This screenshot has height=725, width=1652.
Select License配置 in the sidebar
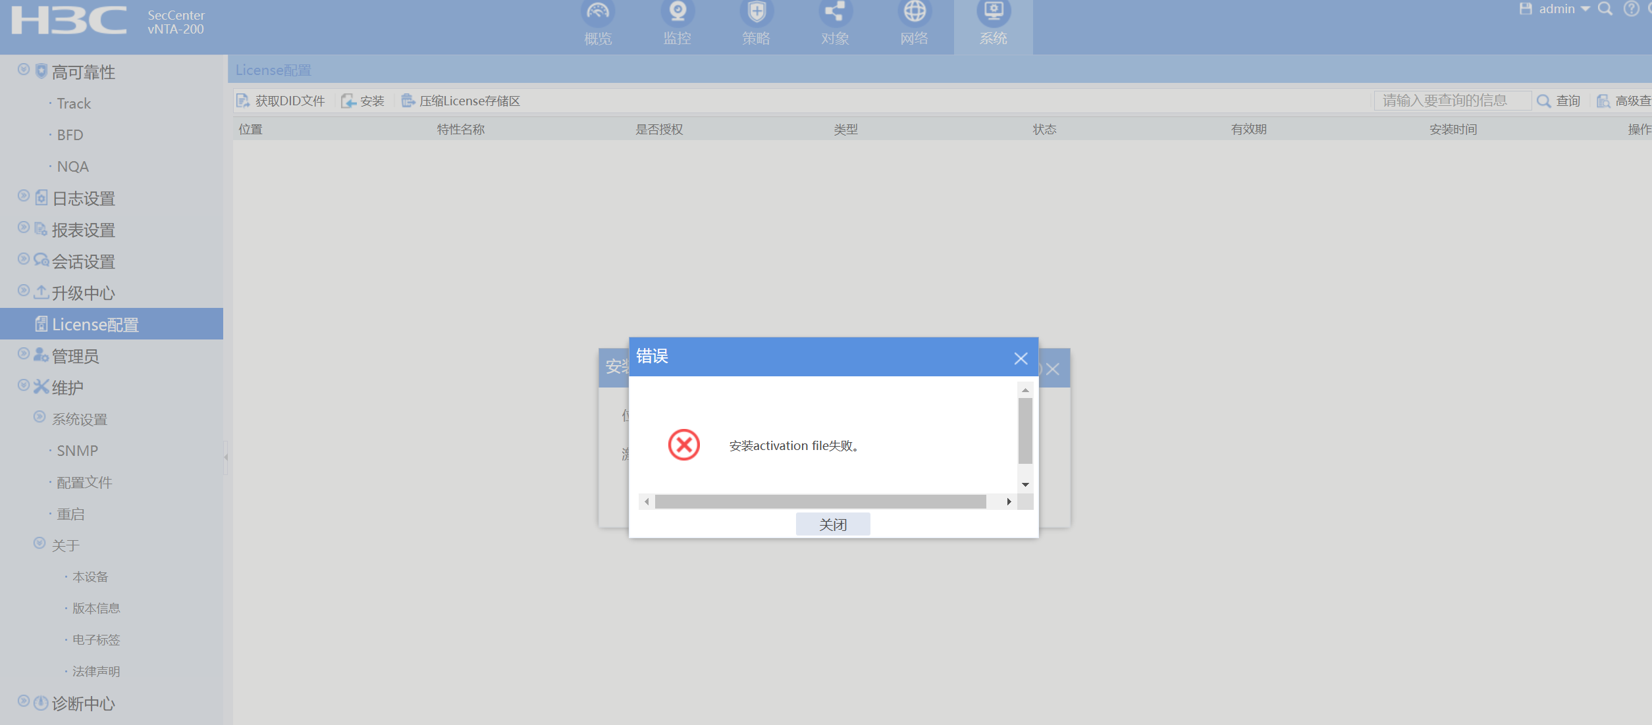point(95,324)
